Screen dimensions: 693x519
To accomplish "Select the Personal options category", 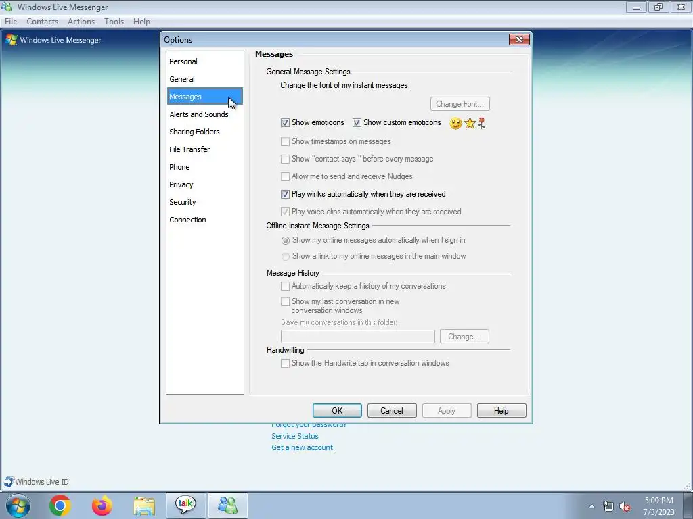I will pyautogui.click(x=204, y=61).
